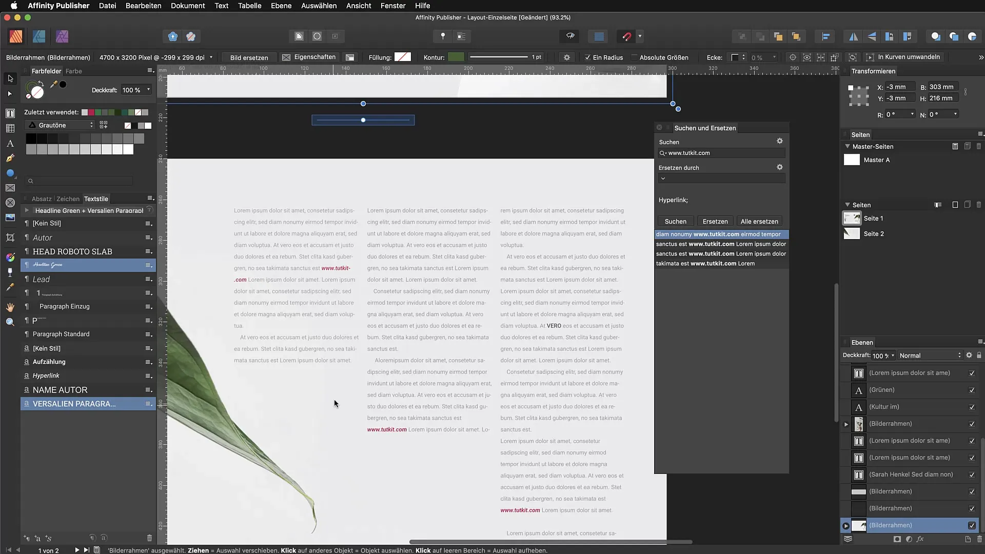The width and height of the screenshot is (985, 554).
Task: Open layer effects fx icon
Action: coord(920,539)
